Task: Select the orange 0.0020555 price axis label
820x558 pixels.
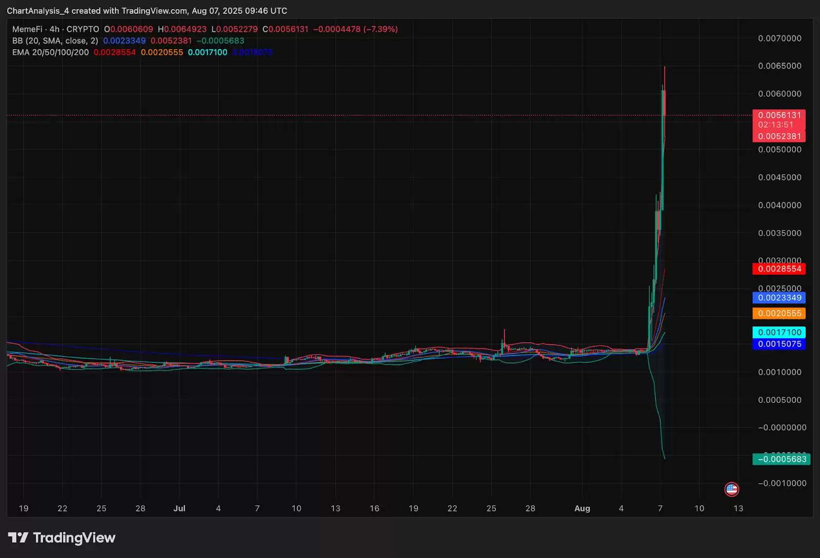Action: point(779,314)
